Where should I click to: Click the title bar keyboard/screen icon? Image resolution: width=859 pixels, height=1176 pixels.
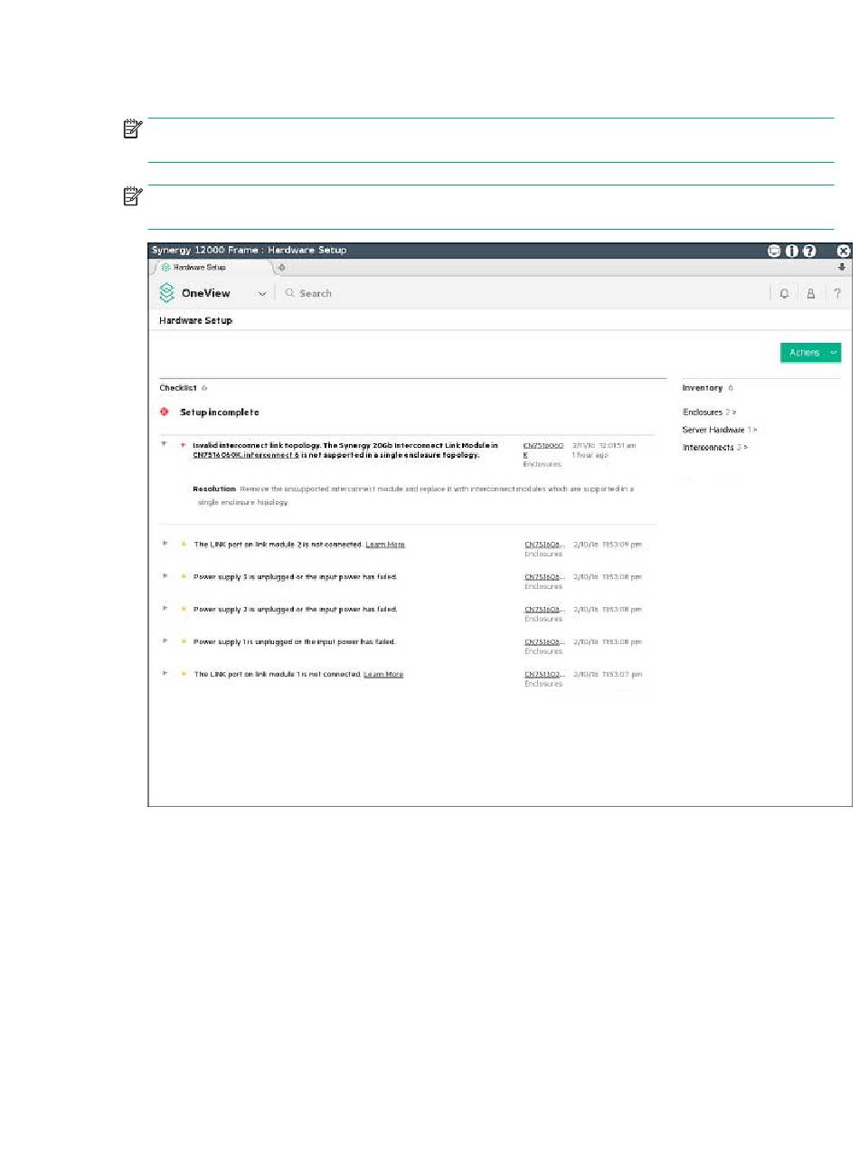[774, 251]
